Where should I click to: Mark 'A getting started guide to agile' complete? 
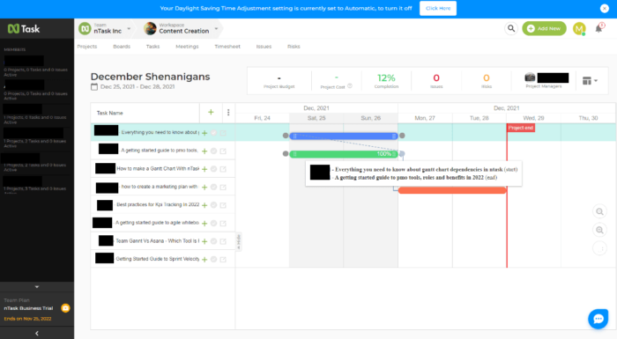click(x=213, y=224)
